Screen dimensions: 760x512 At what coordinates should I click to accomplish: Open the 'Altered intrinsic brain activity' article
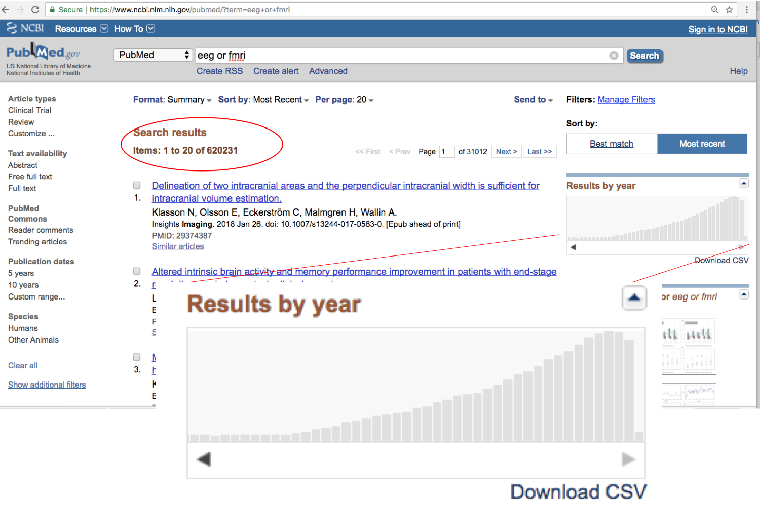354,272
